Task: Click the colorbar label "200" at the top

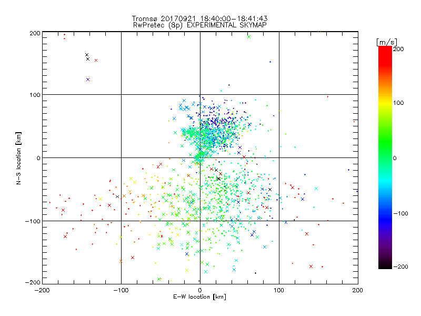Action: pos(398,49)
